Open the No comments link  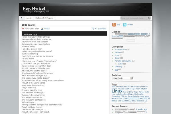pos(101,29)
